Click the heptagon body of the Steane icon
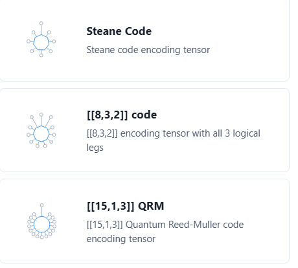The height and width of the screenshot is (268, 298). pos(41,42)
